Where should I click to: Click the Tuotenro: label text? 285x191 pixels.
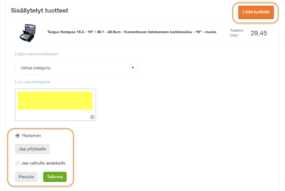pyautogui.click(x=237, y=30)
